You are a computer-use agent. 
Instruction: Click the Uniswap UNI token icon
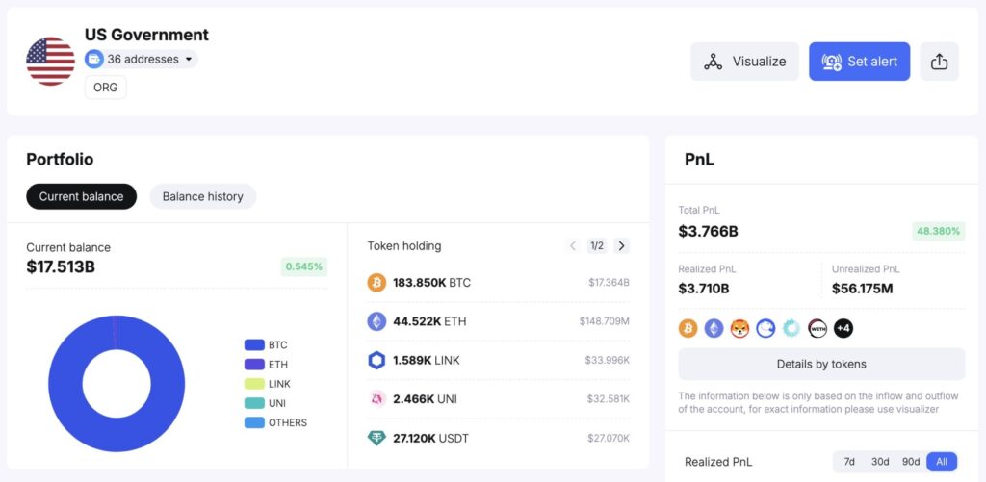pyautogui.click(x=376, y=398)
